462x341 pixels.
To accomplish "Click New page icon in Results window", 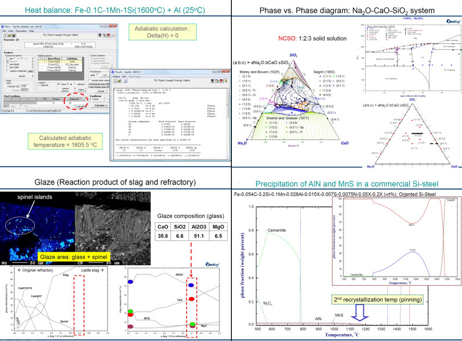I will point(115,81).
